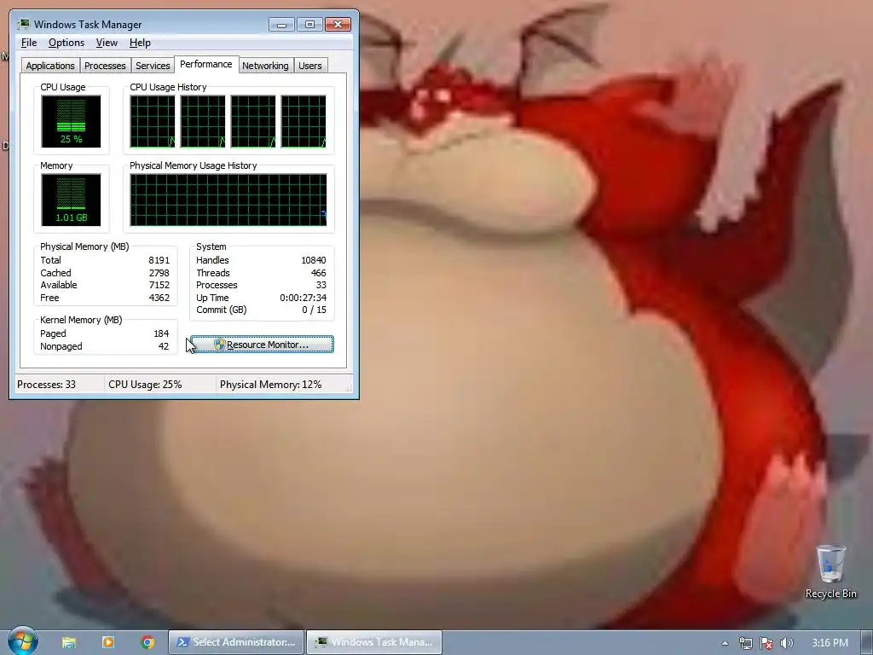This screenshot has height=655, width=873.
Task: Open the Options menu
Action: click(x=66, y=43)
